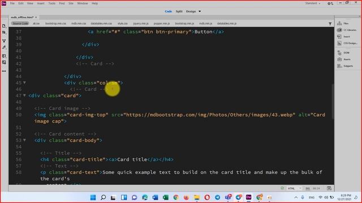Collapse code fold at line 53
The image size is (362, 203).
coord(24,140)
